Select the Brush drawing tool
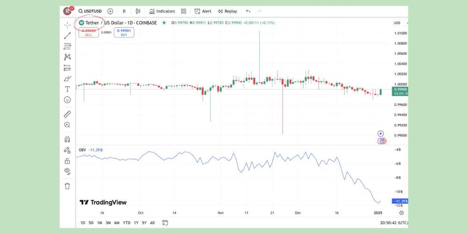Image resolution: width=468 pixels, height=234 pixels. pos(67,78)
